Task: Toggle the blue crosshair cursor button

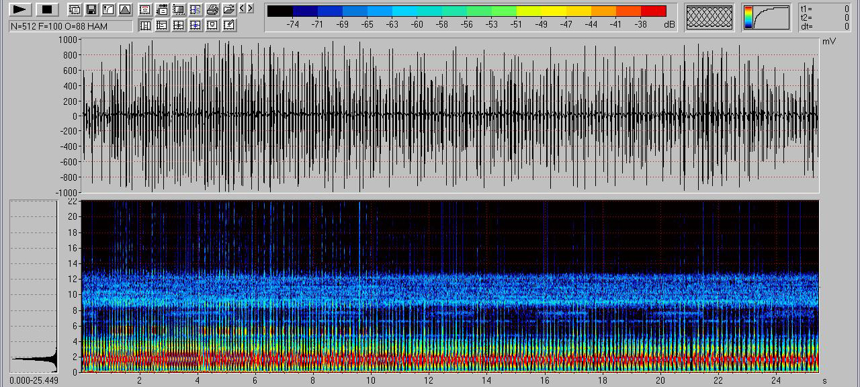Action: coord(195,26)
